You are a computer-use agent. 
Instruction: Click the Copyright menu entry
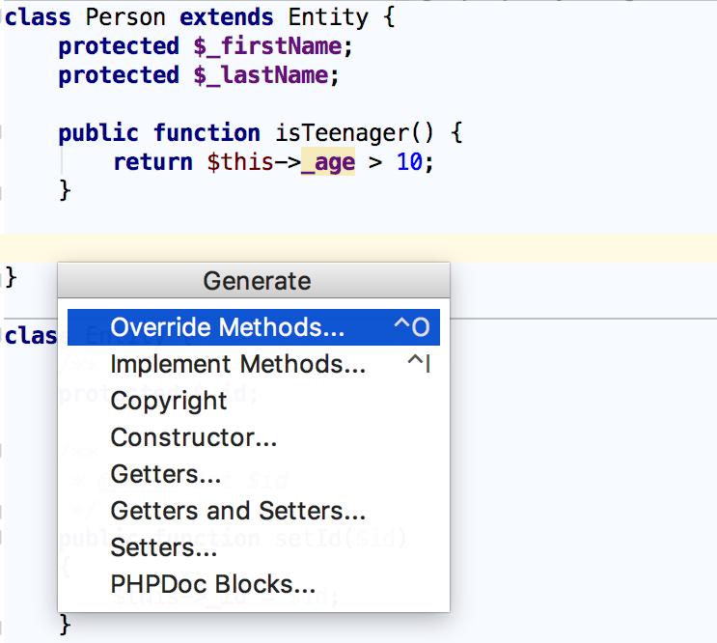(169, 401)
